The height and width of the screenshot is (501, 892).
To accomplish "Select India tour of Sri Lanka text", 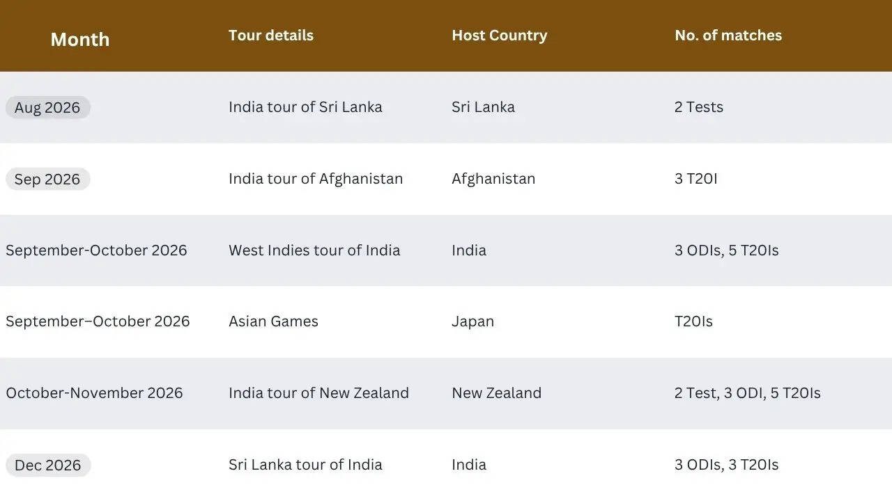I will (x=305, y=106).
